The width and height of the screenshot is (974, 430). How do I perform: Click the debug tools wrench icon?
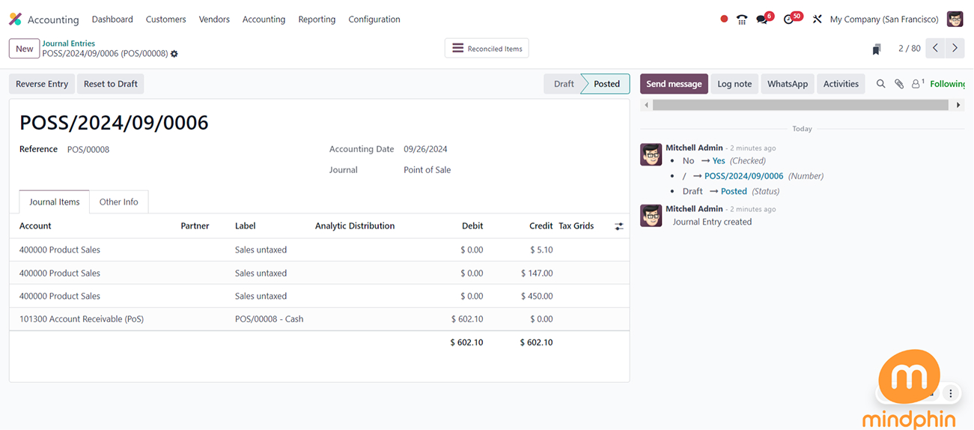pyautogui.click(x=817, y=19)
